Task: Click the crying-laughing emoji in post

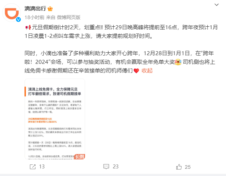Action: click(x=178, y=62)
